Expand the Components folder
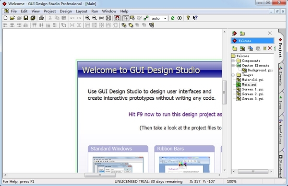 tap(233, 60)
